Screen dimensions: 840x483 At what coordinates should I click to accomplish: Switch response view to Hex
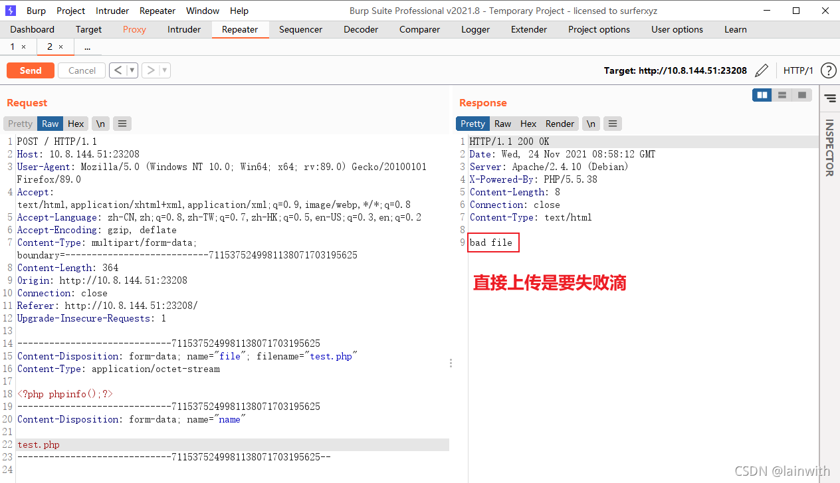(x=528, y=124)
